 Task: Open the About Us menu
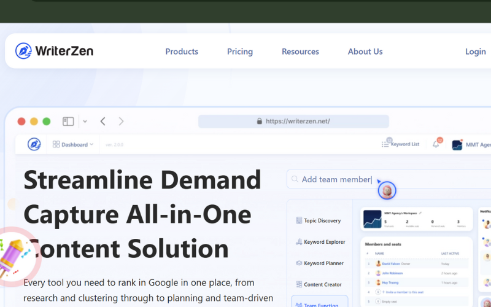[x=365, y=52]
